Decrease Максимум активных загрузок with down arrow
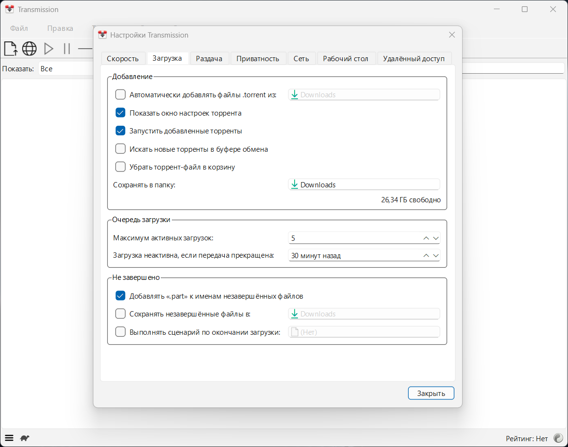The image size is (568, 447). (436, 238)
